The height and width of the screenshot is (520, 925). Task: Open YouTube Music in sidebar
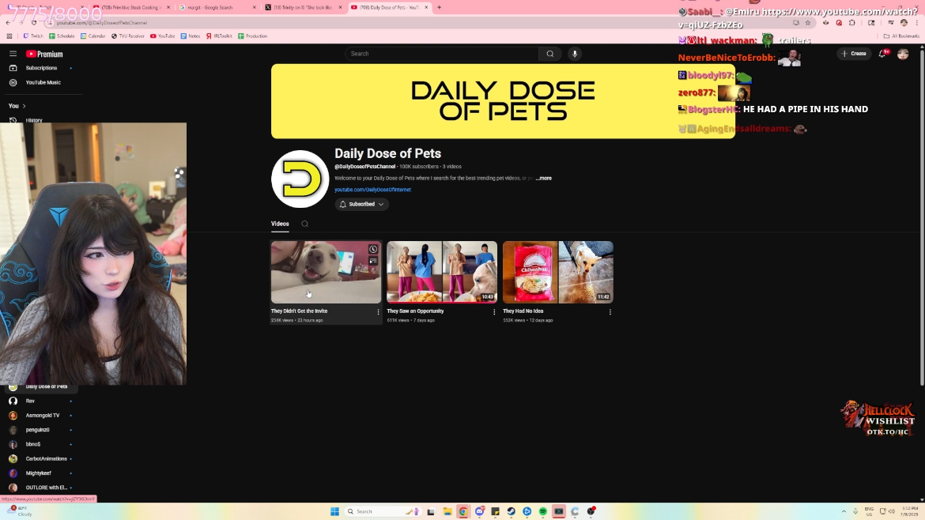(43, 82)
